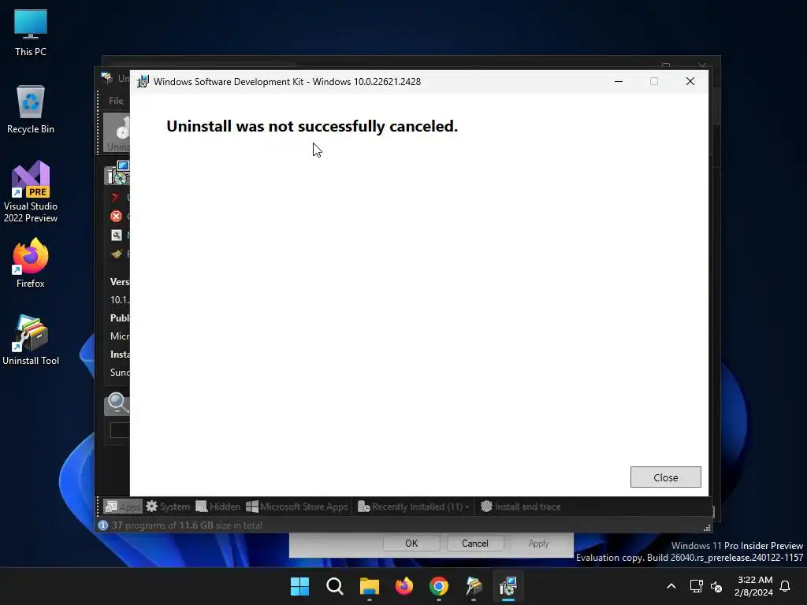Open Google Chrome from the taskbar
Image resolution: width=807 pixels, height=605 pixels.
(x=438, y=586)
